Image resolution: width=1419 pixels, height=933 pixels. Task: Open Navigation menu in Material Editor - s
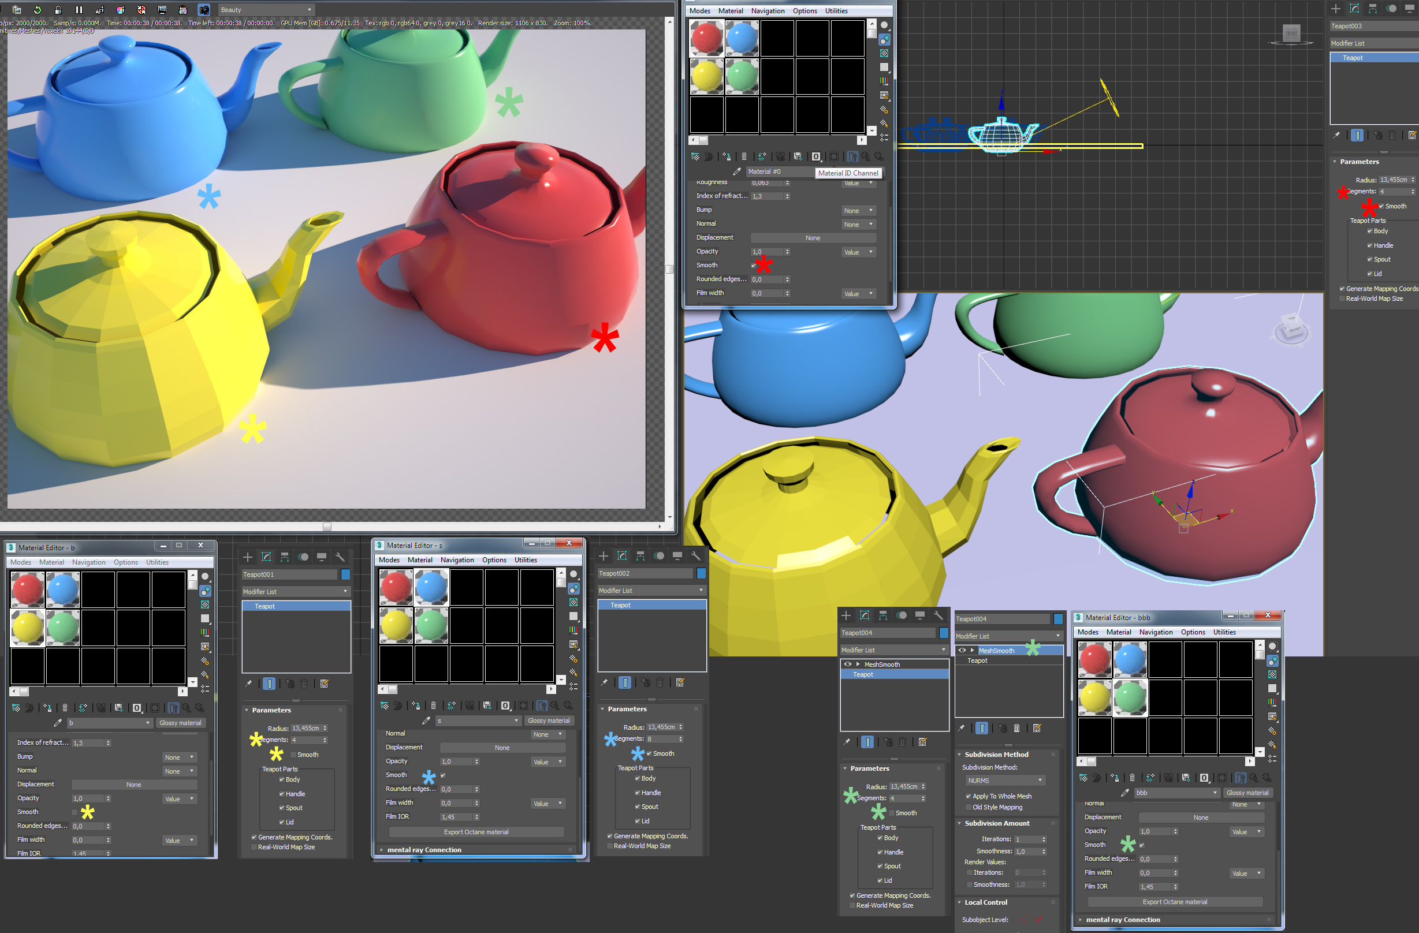(457, 560)
